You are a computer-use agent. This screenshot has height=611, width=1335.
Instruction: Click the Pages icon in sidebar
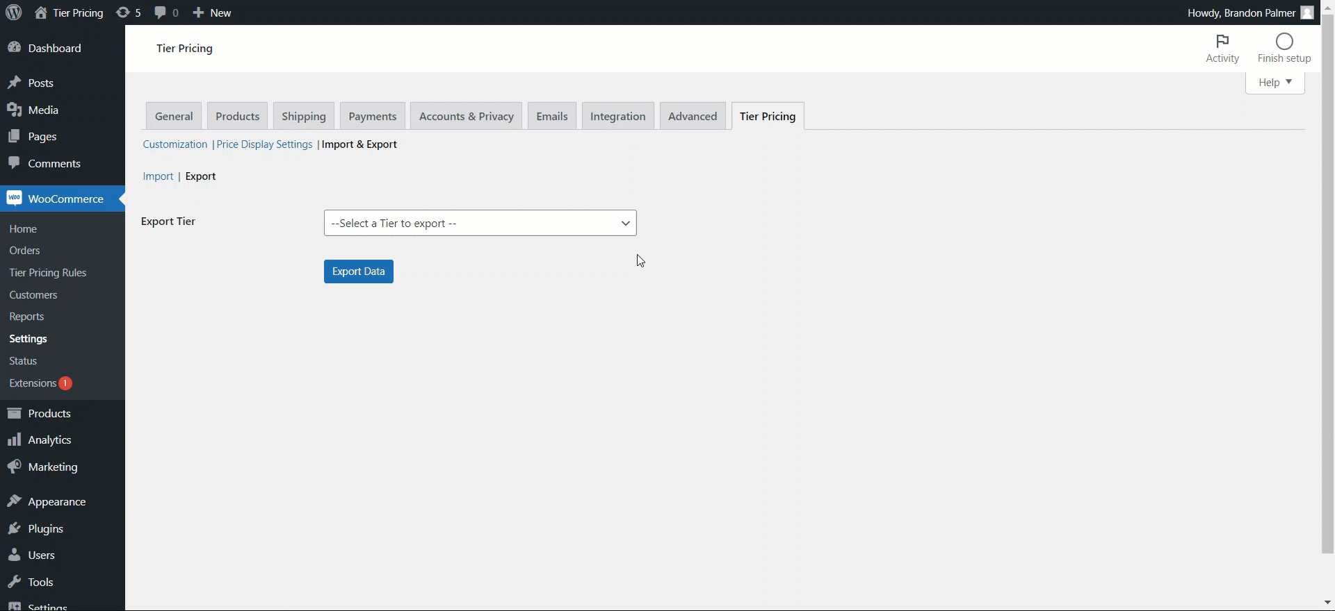[x=14, y=136]
